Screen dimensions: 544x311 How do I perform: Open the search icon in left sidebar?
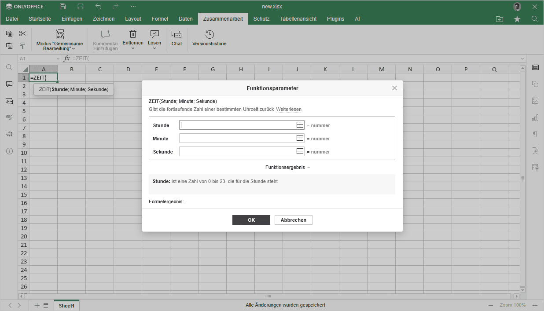[9, 67]
